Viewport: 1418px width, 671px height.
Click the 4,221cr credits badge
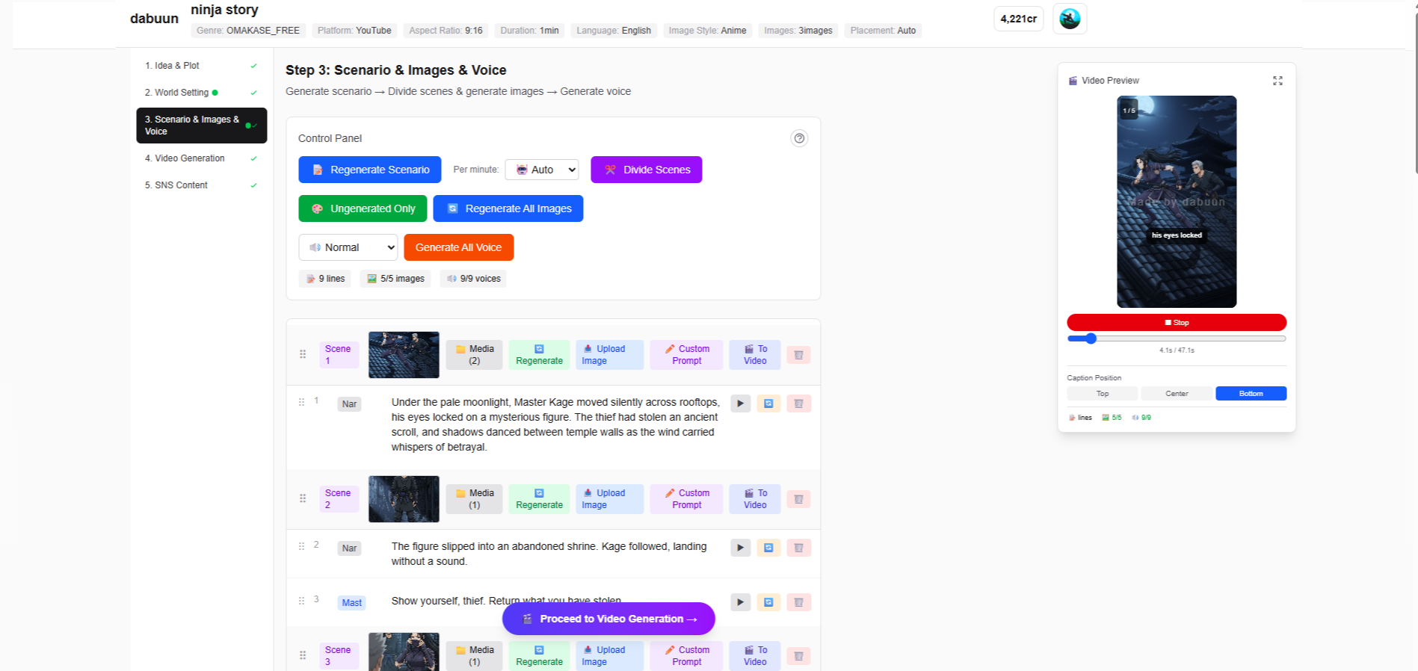click(1019, 19)
